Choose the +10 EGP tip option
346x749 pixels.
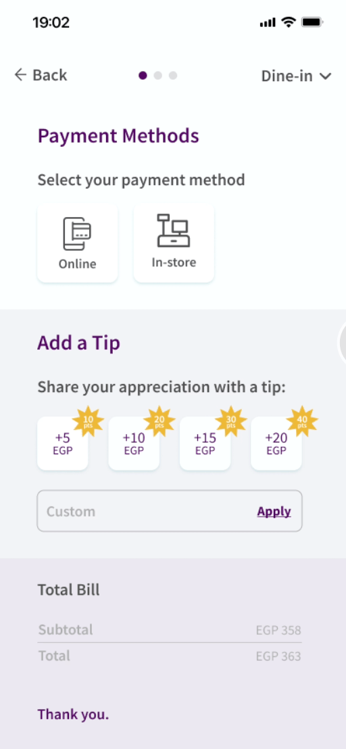[134, 443]
